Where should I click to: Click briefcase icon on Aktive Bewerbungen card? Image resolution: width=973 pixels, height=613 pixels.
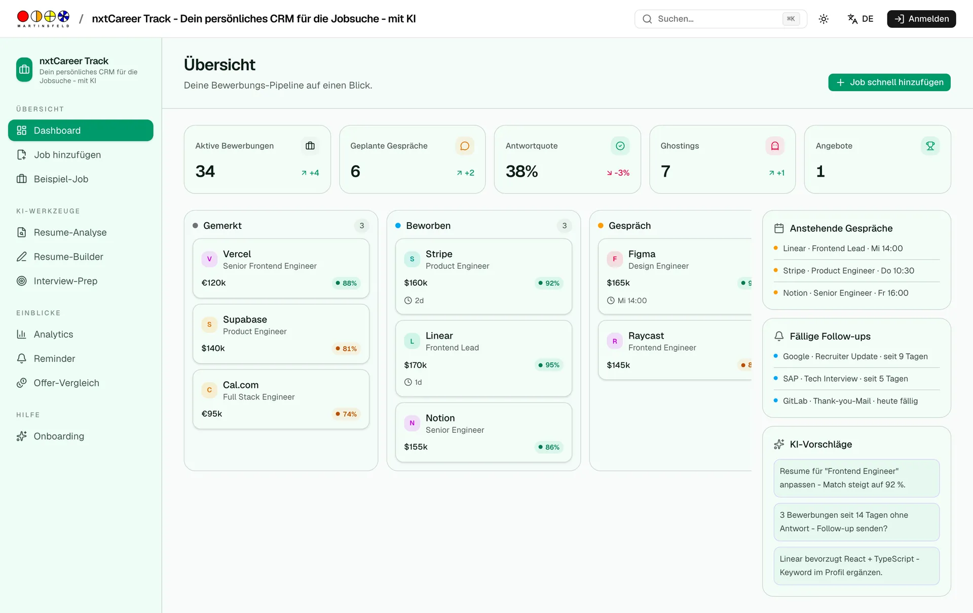tap(310, 146)
